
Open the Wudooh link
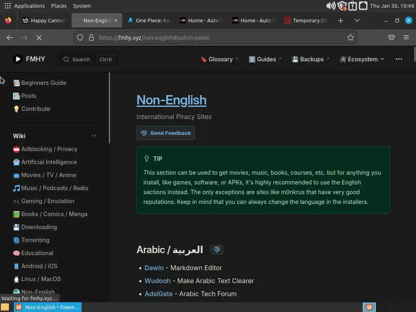157,281
